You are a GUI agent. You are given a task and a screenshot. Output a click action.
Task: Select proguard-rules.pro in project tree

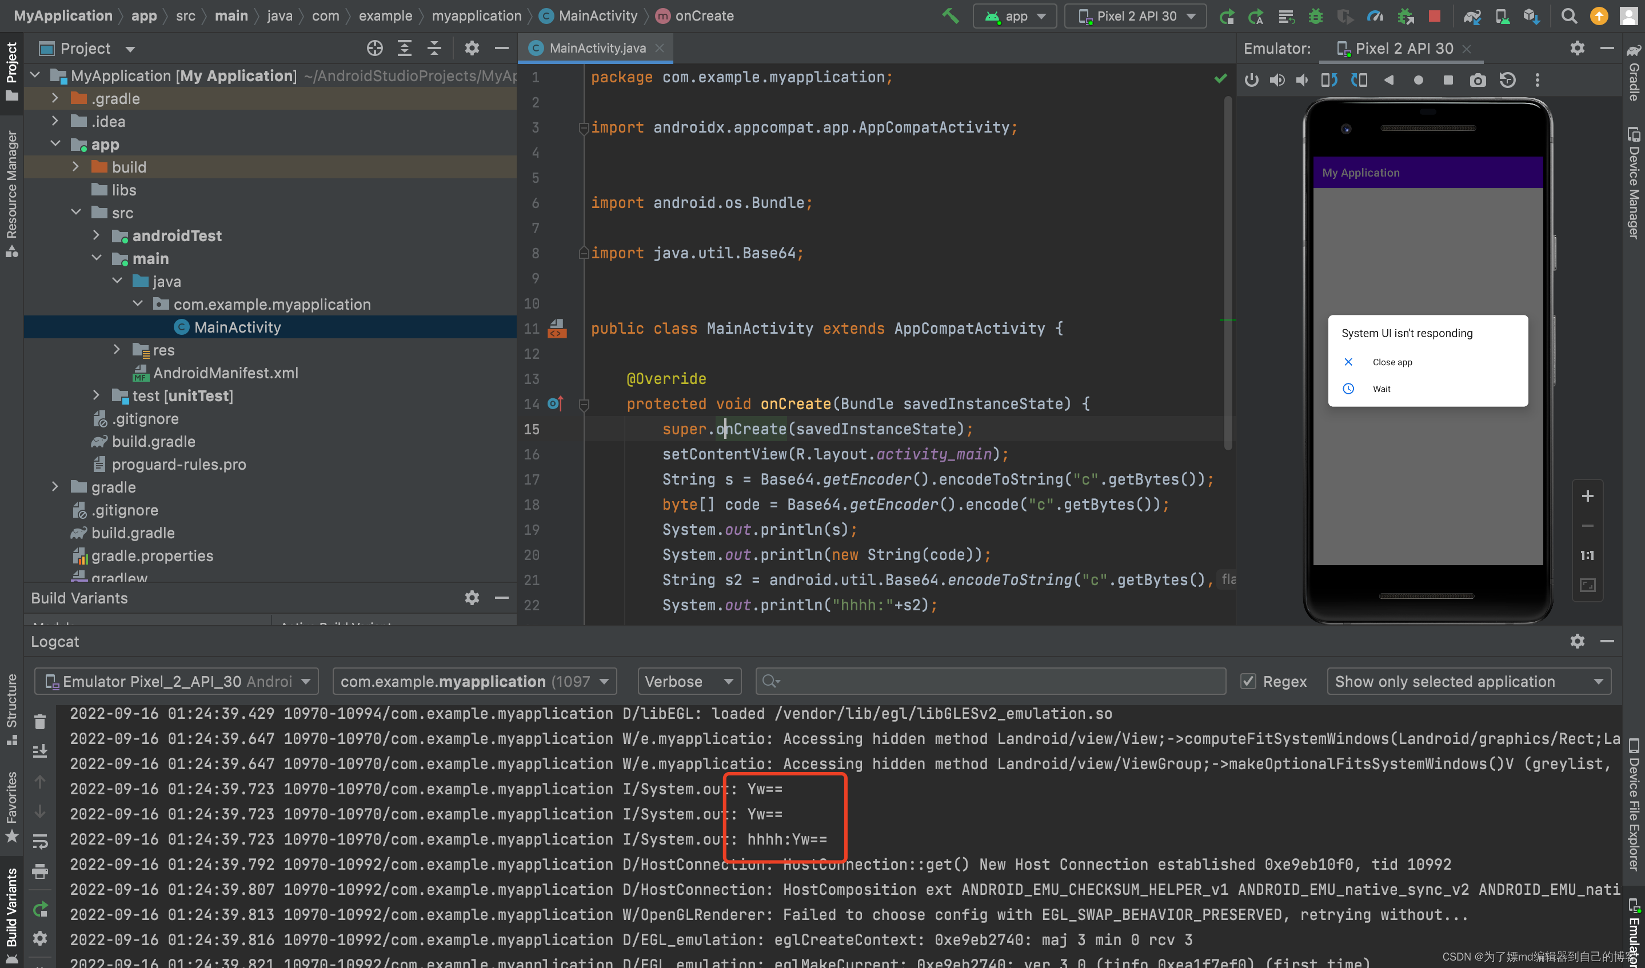tap(178, 463)
